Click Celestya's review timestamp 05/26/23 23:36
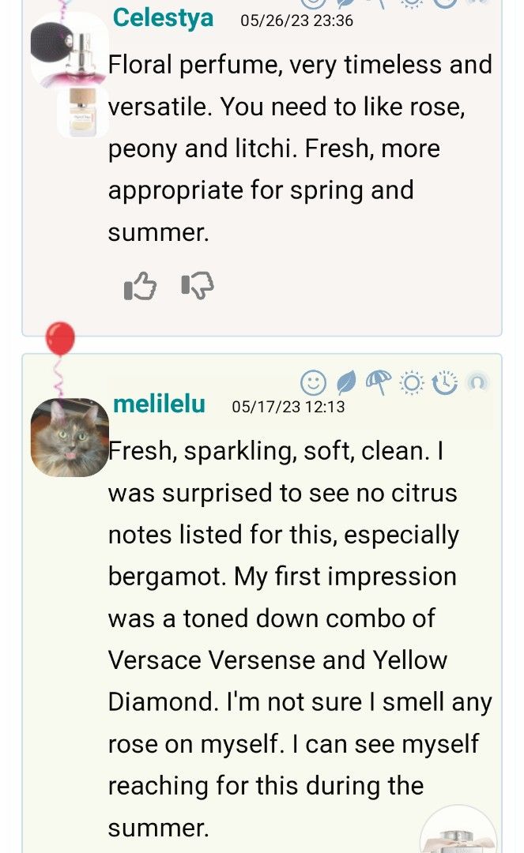Screen dimensions: 524x853 coord(296,21)
